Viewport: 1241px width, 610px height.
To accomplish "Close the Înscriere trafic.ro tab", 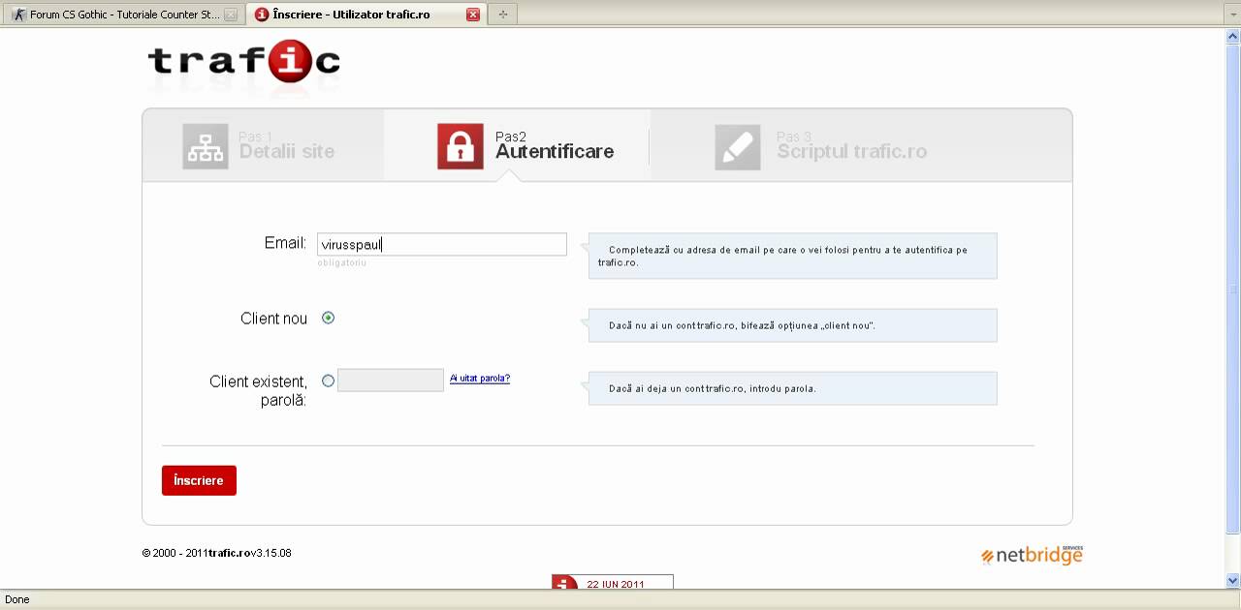I will point(473,15).
